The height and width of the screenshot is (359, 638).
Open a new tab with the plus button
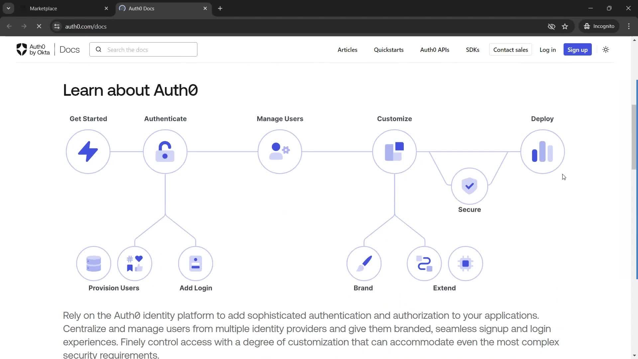pos(220,8)
